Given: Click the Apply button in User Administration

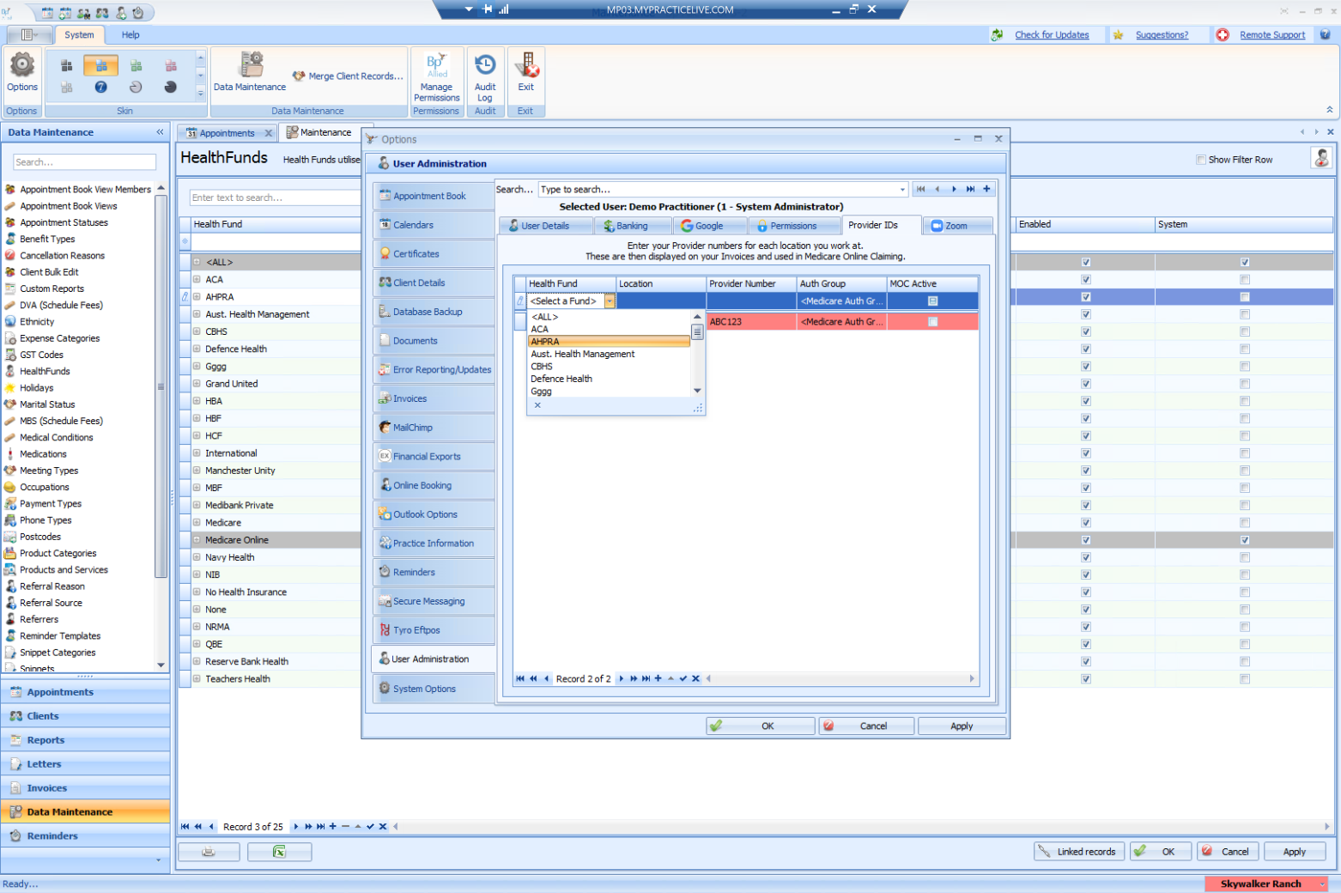Looking at the screenshot, I should tap(962, 726).
